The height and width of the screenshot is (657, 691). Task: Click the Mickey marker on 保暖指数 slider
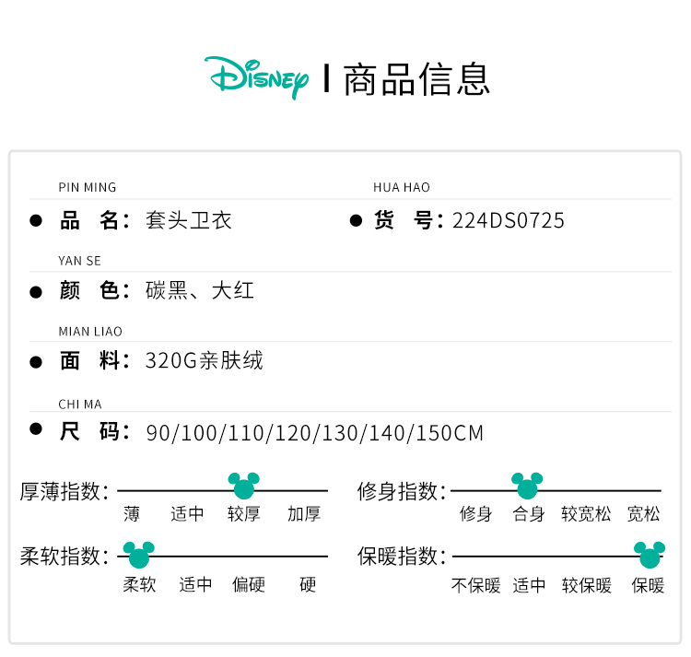[650, 555]
